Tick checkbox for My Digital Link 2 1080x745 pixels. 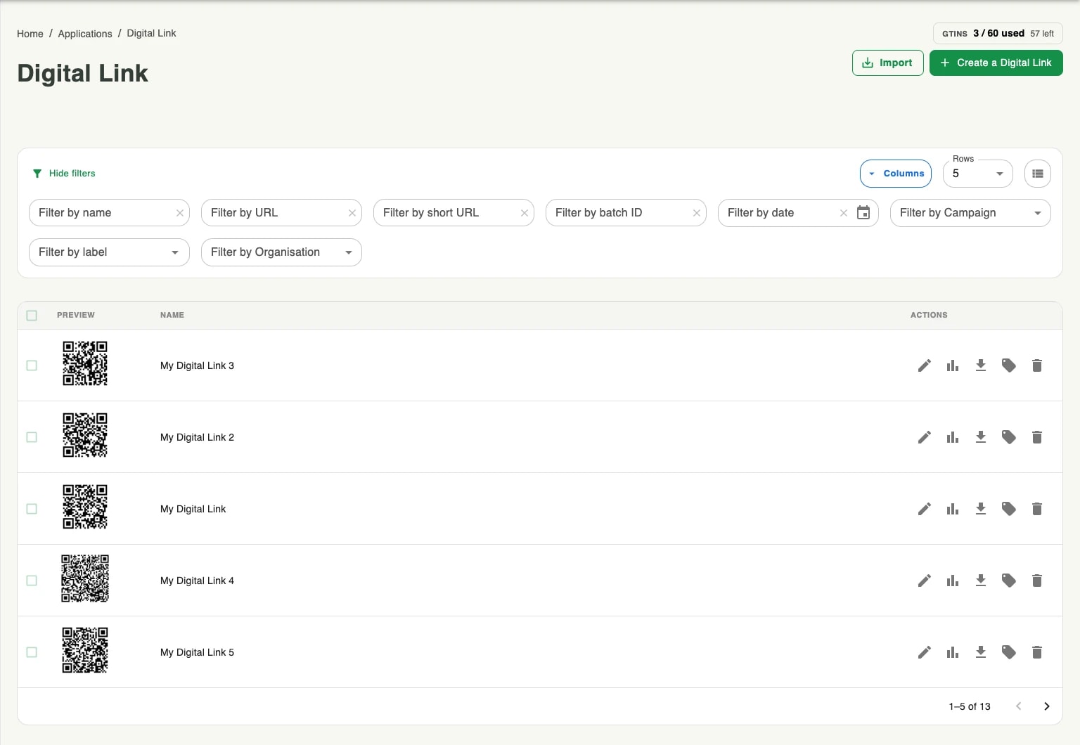pos(32,437)
